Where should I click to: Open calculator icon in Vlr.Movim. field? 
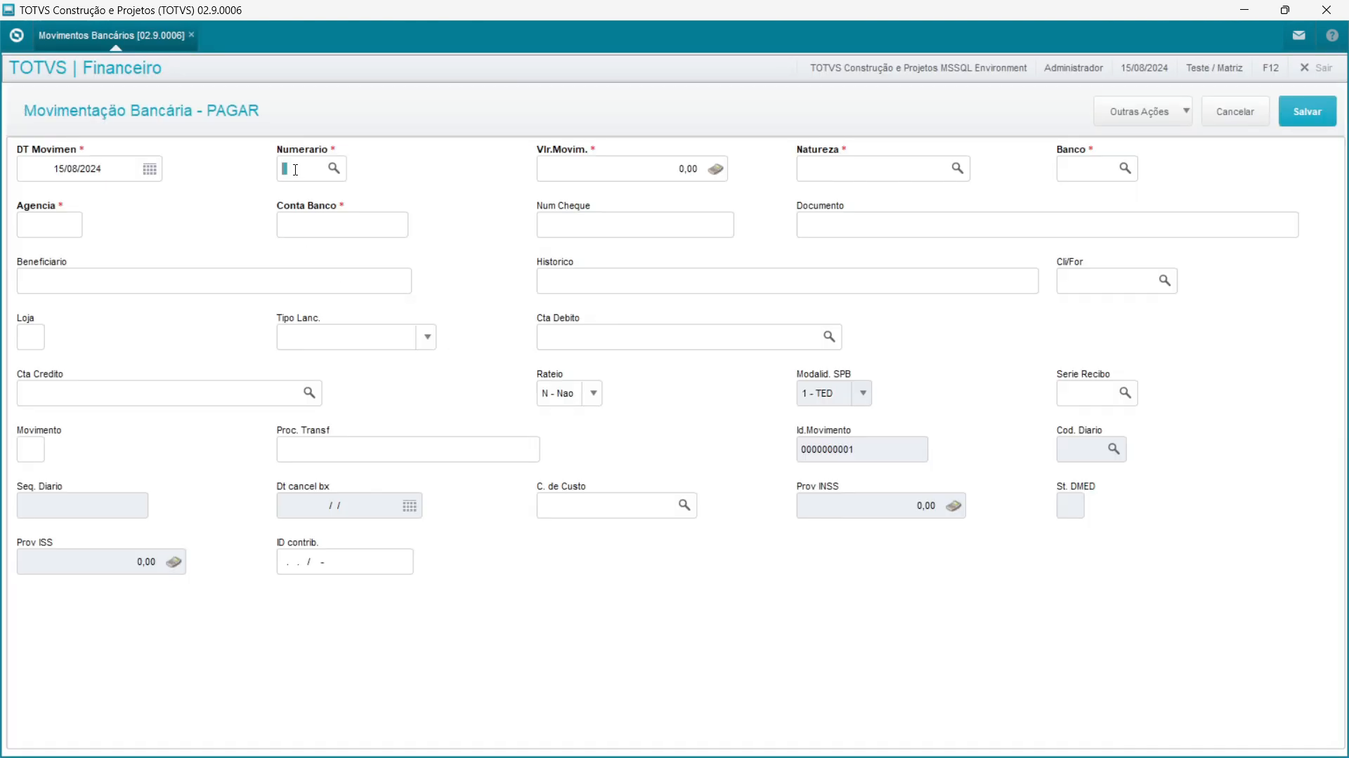pos(715,169)
